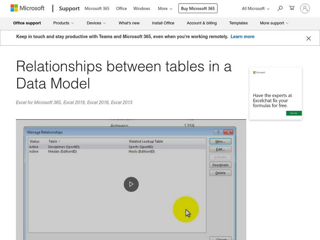320x240 pixels.
Task: Play the Manage Relationships video
Action: pos(131,184)
